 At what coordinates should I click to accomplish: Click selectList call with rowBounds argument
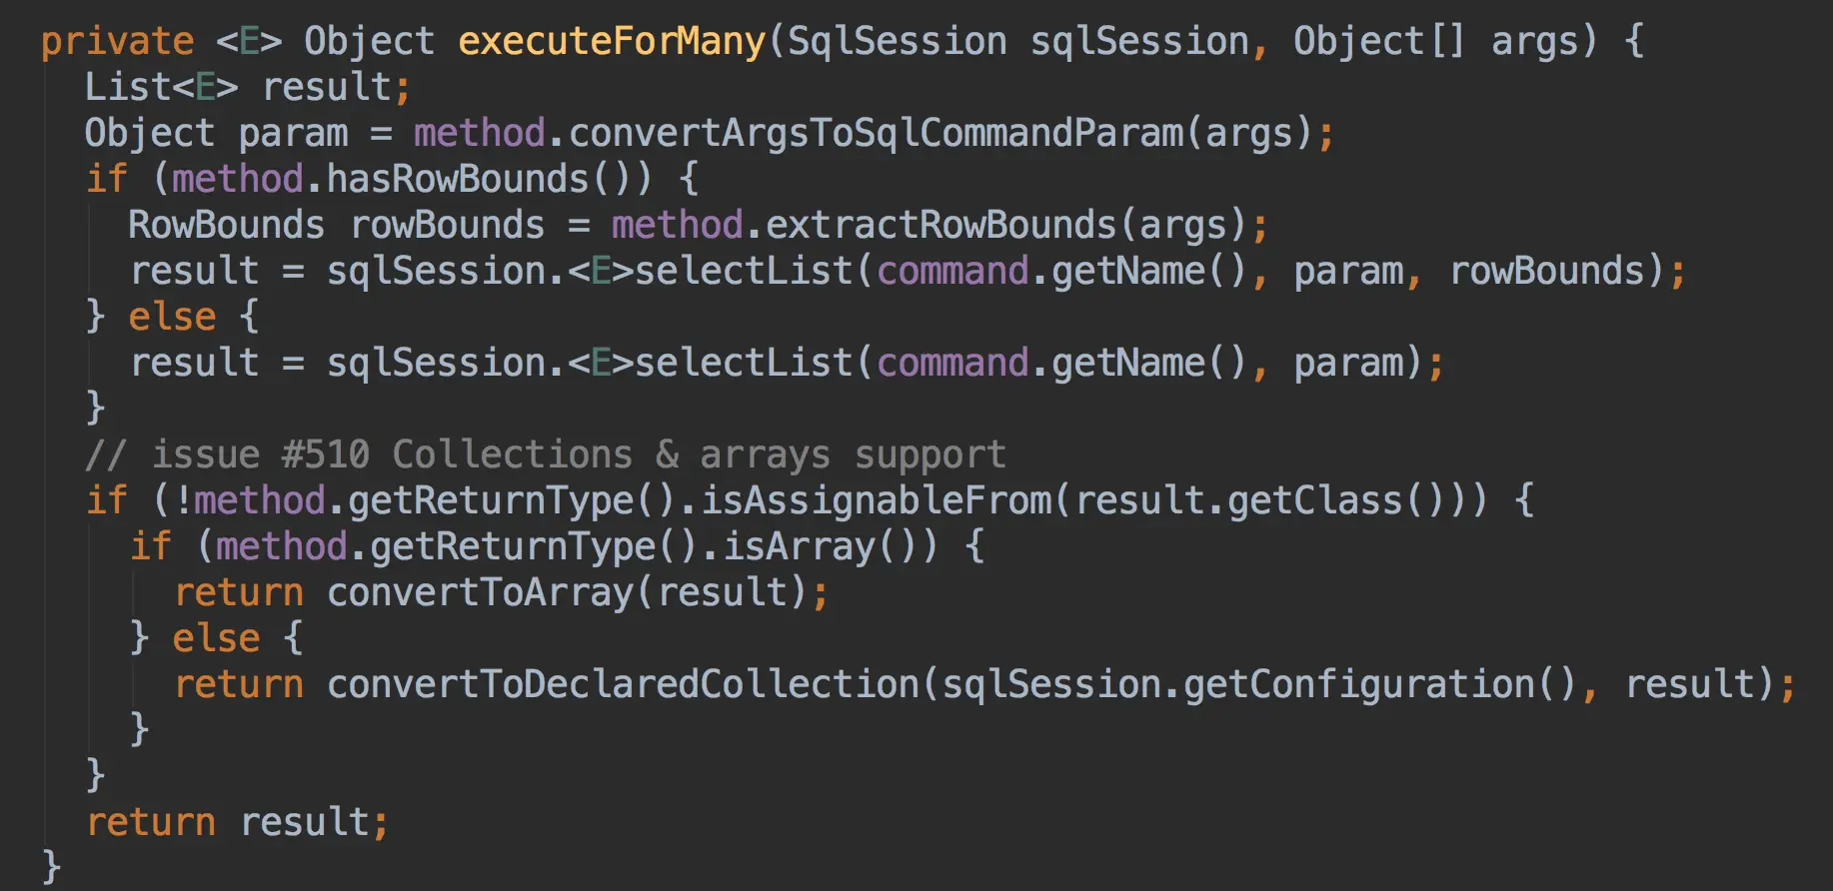[x=743, y=271]
